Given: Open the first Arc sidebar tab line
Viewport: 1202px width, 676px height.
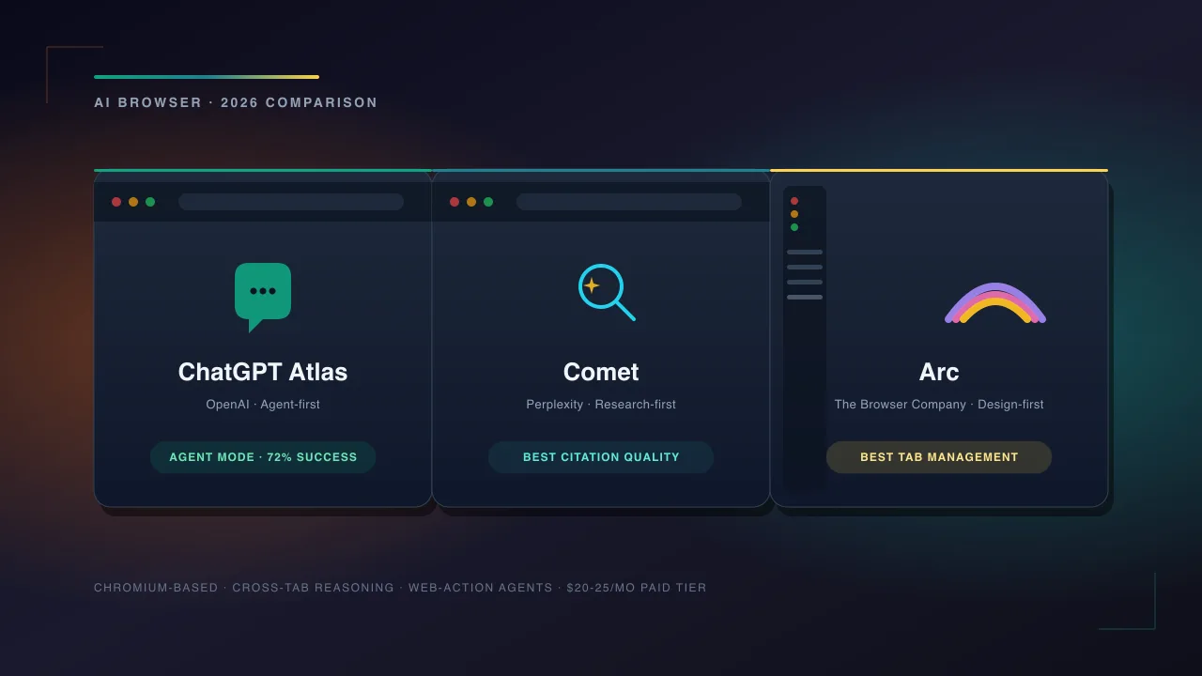Looking at the screenshot, I should coord(805,252).
